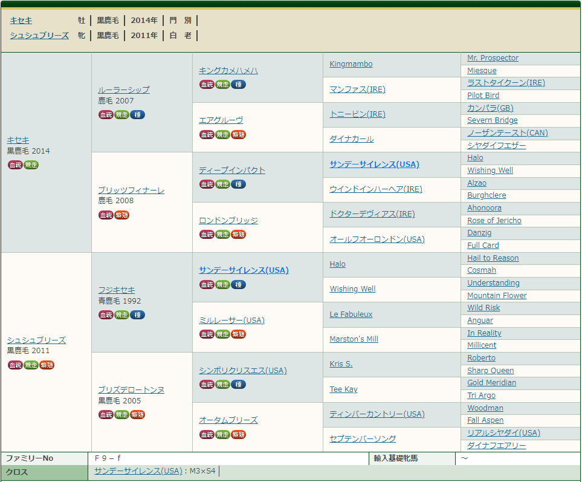Click the 種 badge under ルーラーシップ
The height and width of the screenshot is (482, 582).
pyautogui.click(x=137, y=115)
